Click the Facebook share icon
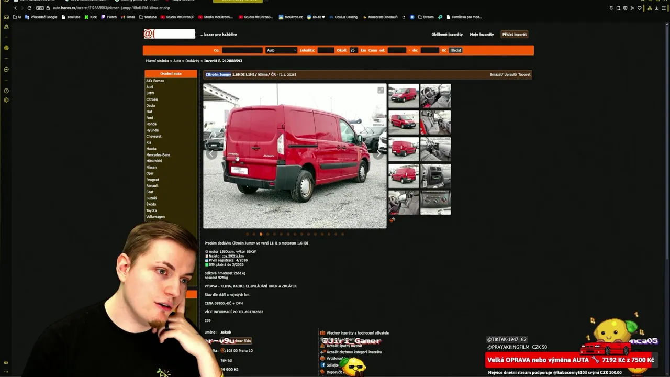The height and width of the screenshot is (377, 670). coord(322,365)
